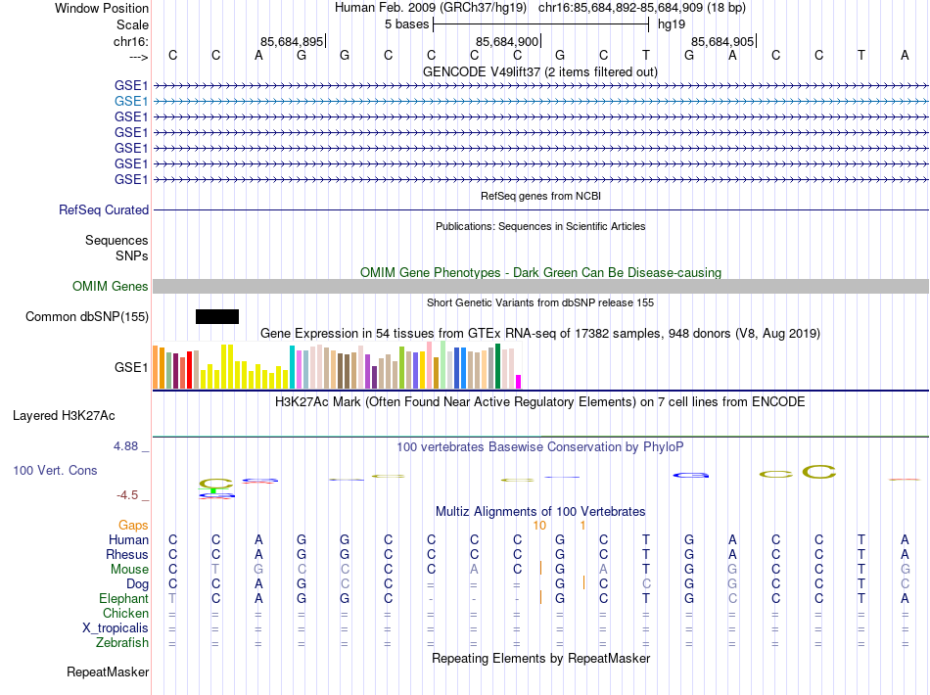Click the GSE1 label beside GTEx bars
This screenshot has width=930, height=695.
pos(131,368)
